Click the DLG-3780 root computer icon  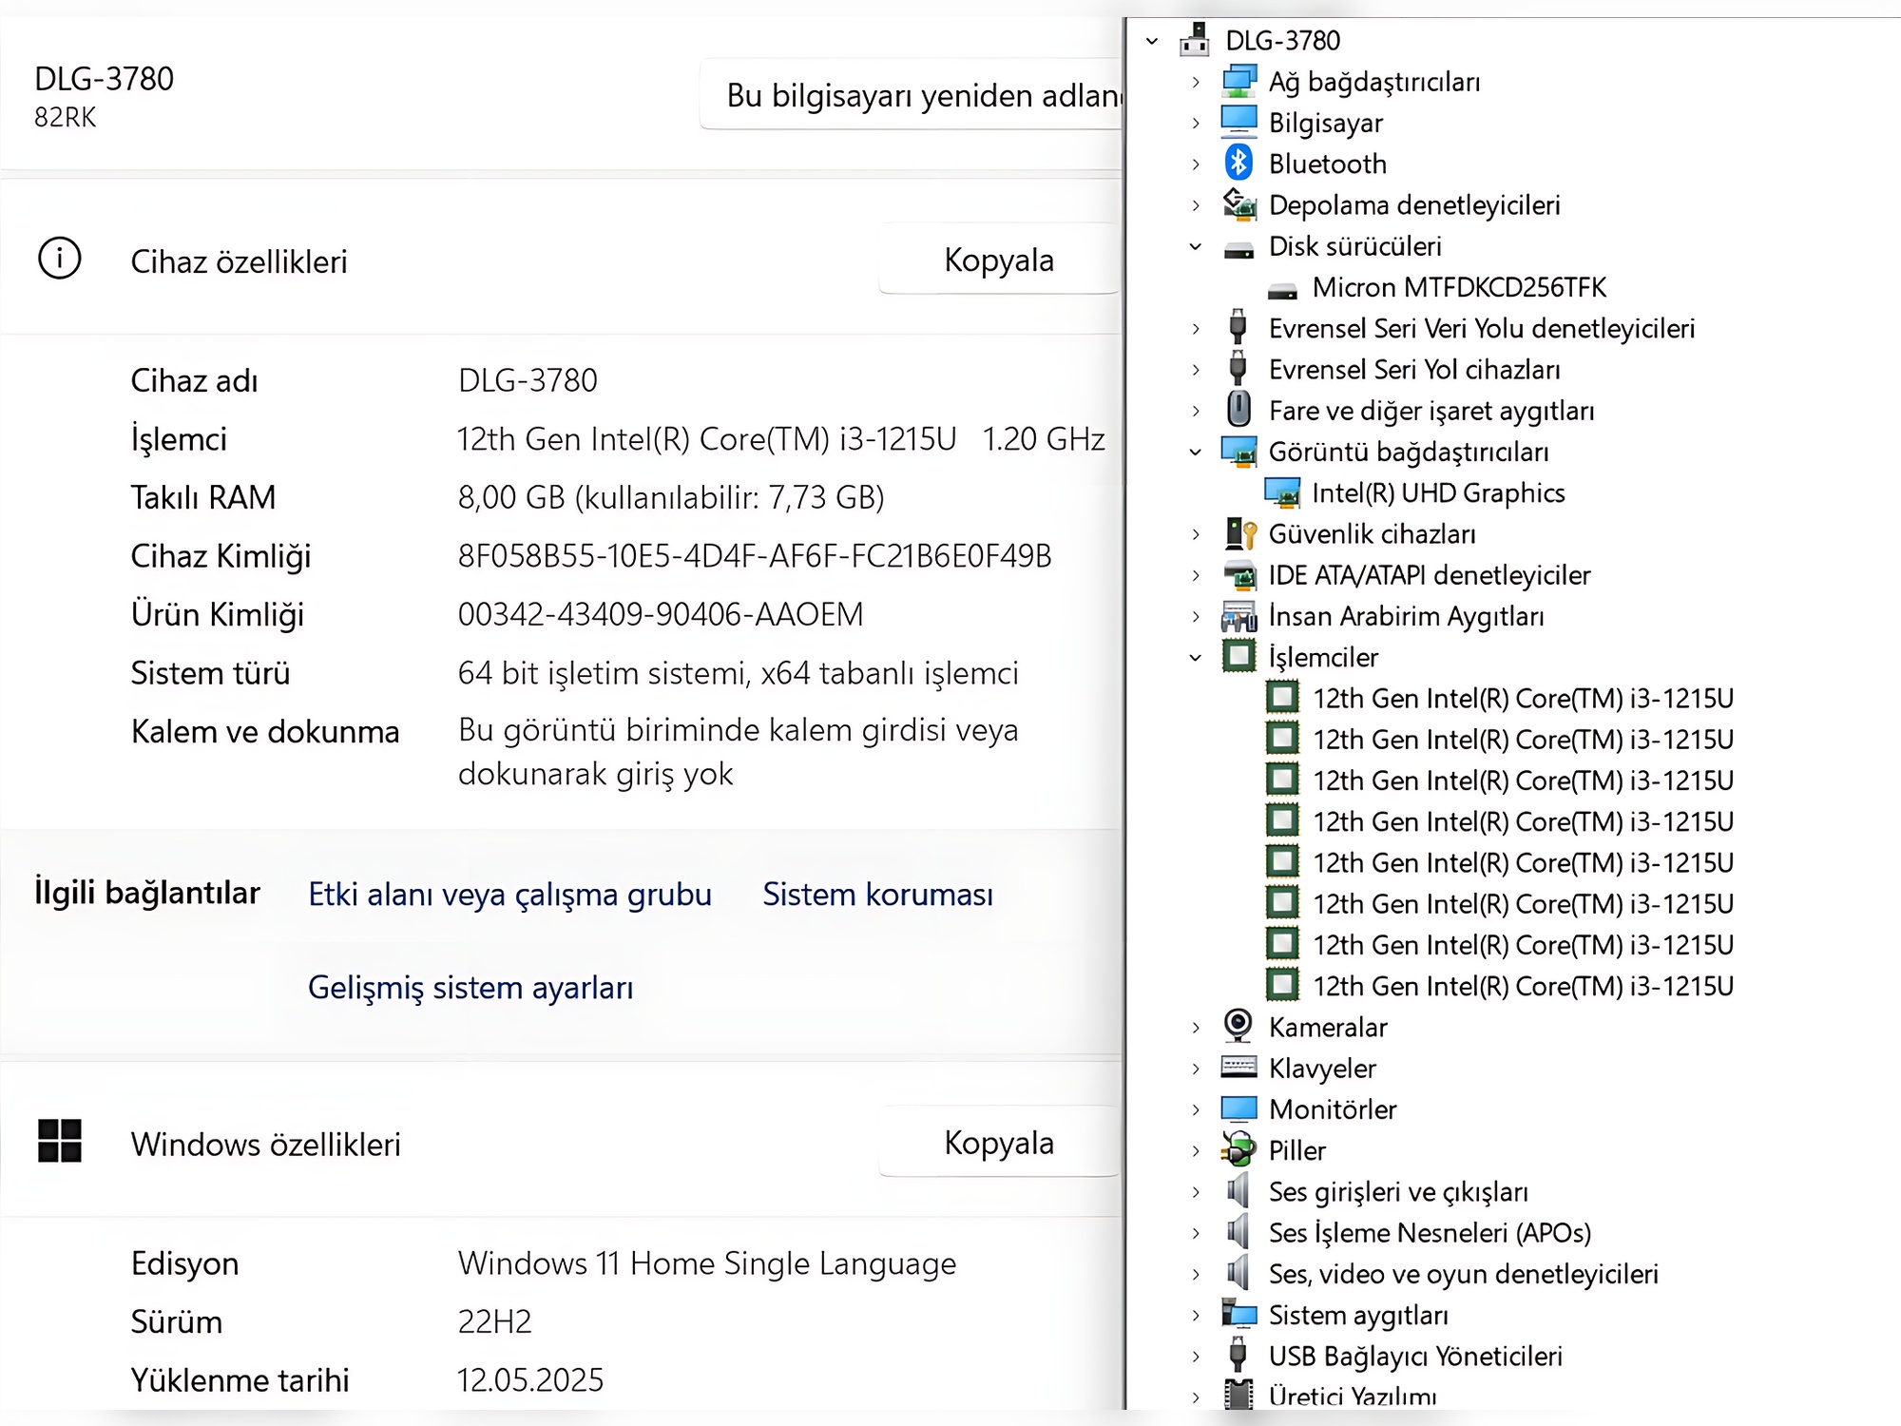pos(1195,40)
